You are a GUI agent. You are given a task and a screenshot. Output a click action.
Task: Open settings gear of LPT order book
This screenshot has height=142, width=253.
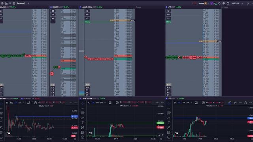tap(168, 11)
